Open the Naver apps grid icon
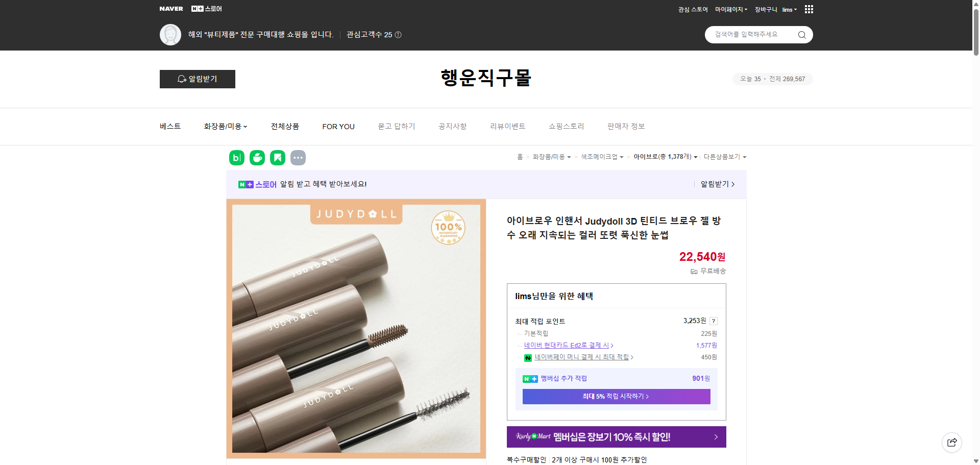The image size is (980, 465). 808,9
